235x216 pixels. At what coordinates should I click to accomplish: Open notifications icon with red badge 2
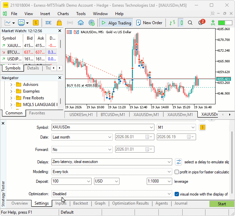point(201,22)
